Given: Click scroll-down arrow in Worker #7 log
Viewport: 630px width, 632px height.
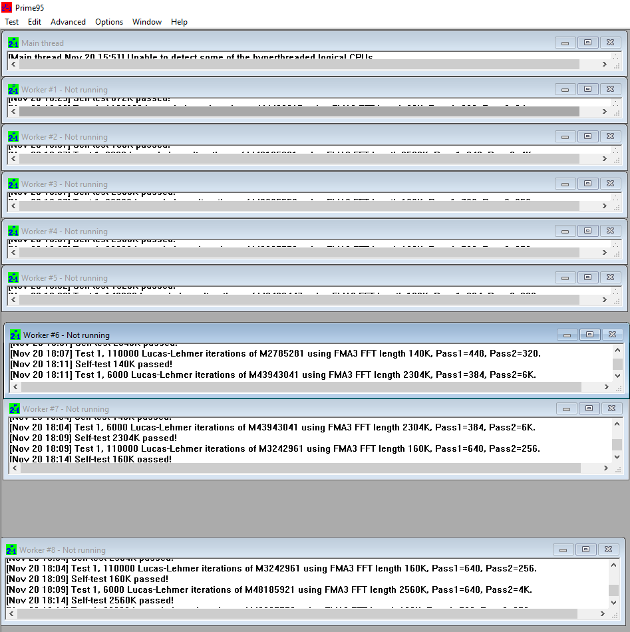Looking at the screenshot, I should [617, 457].
